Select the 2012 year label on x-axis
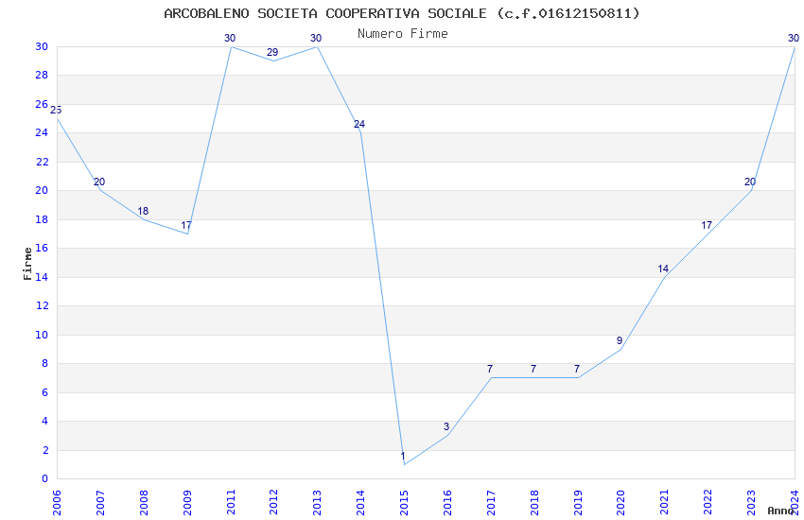The image size is (804, 520). 273,502
